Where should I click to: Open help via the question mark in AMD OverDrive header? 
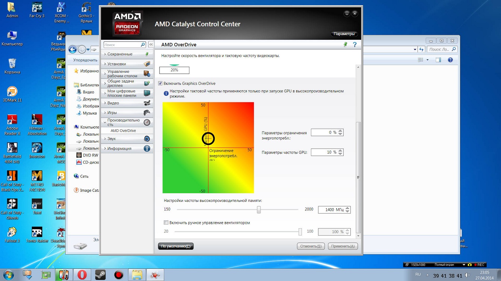pos(355,45)
